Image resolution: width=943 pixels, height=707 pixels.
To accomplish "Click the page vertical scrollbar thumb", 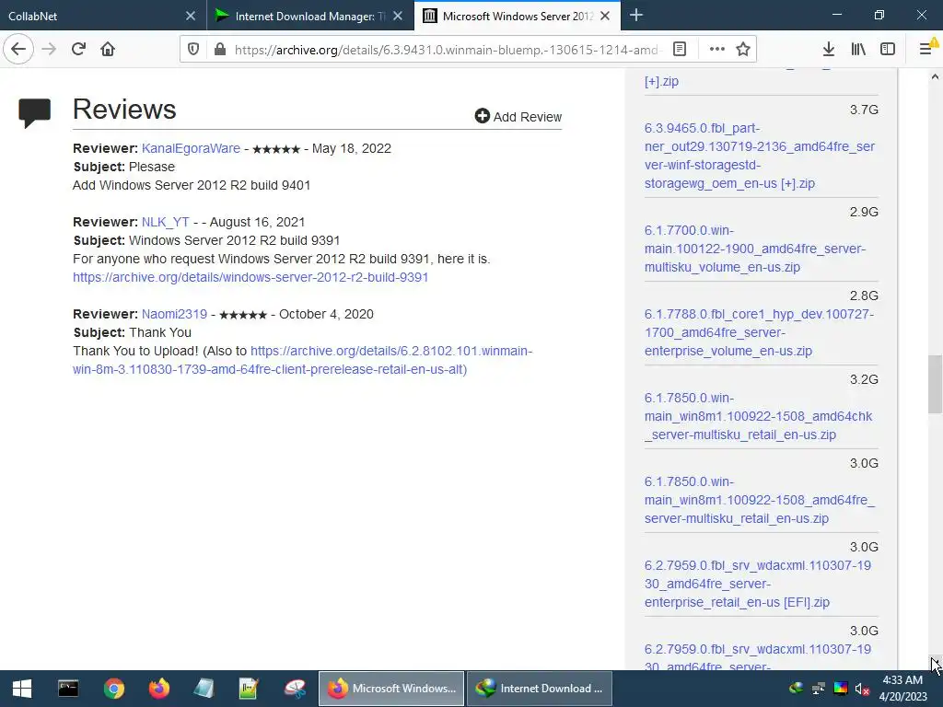I will pyautogui.click(x=935, y=385).
